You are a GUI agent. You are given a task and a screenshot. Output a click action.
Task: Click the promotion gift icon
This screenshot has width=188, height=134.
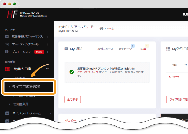click(7, 52)
